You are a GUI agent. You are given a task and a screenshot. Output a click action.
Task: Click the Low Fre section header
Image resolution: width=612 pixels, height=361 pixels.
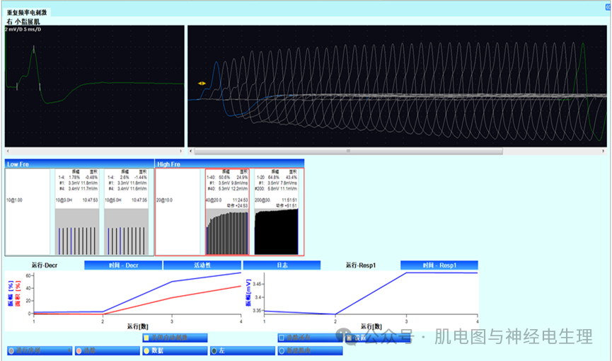tap(79, 164)
